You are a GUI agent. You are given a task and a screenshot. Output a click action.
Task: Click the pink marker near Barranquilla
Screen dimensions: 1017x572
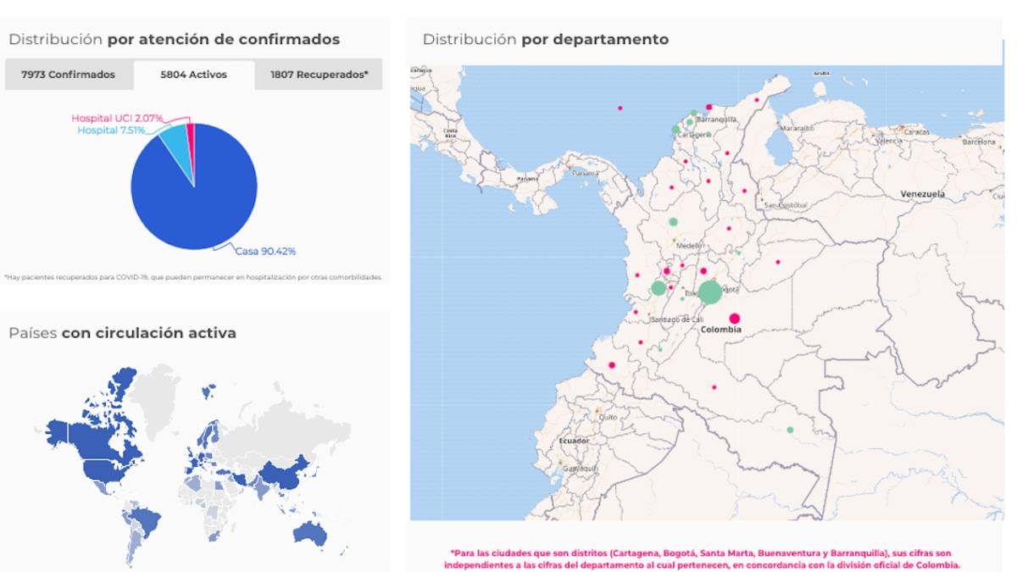pos(709,108)
